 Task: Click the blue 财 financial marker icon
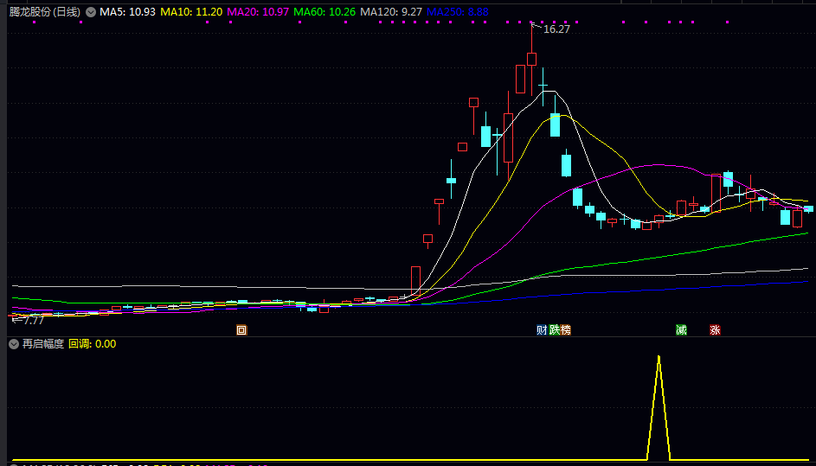pos(542,329)
